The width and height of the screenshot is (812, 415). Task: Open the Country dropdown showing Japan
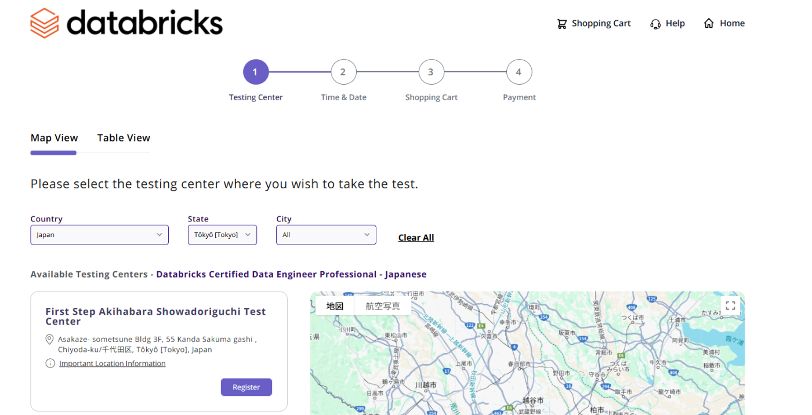pos(99,235)
